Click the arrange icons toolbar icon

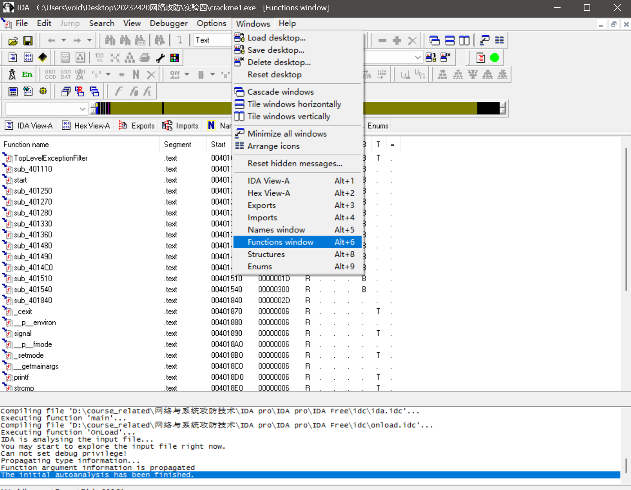tap(499, 40)
